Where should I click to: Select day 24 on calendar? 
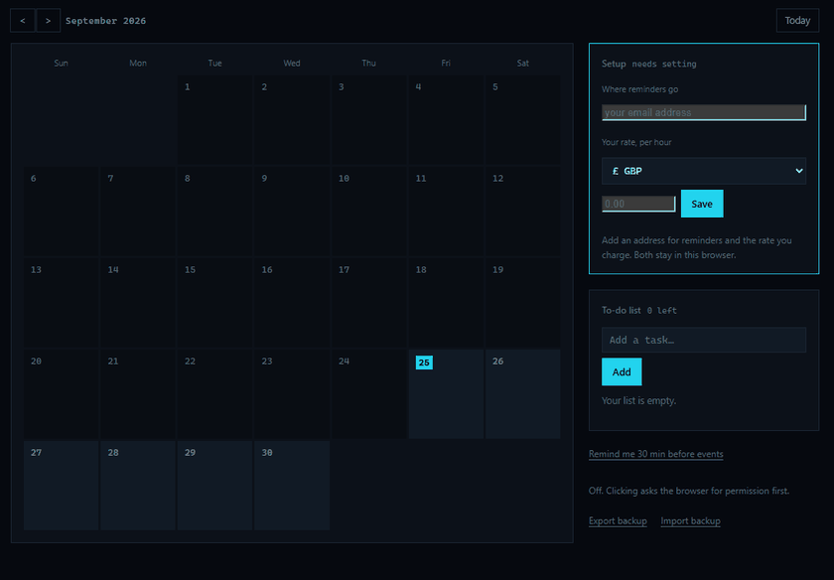point(368,393)
